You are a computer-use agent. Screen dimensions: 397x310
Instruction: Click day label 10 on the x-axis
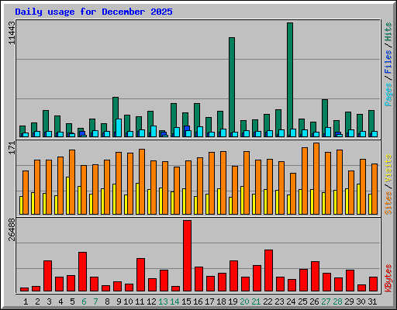128,301
